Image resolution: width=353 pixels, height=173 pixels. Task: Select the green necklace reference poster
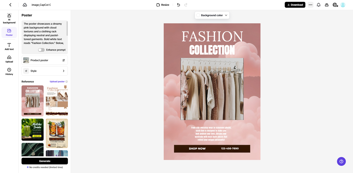33,149
